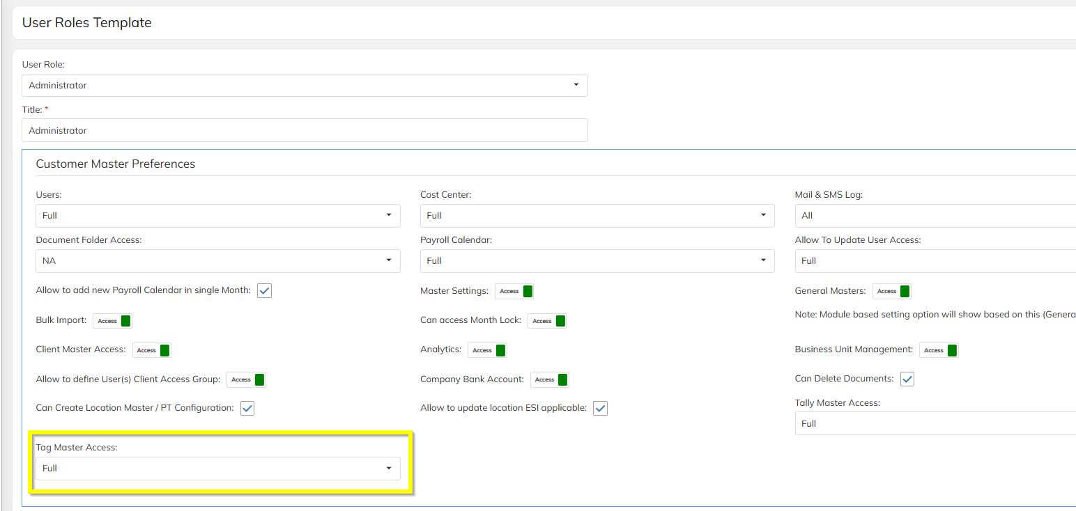This screenshot has height=511, width=1076.
Task: Open the Cost Center dropdown
Action: click(x=597, y=216)
